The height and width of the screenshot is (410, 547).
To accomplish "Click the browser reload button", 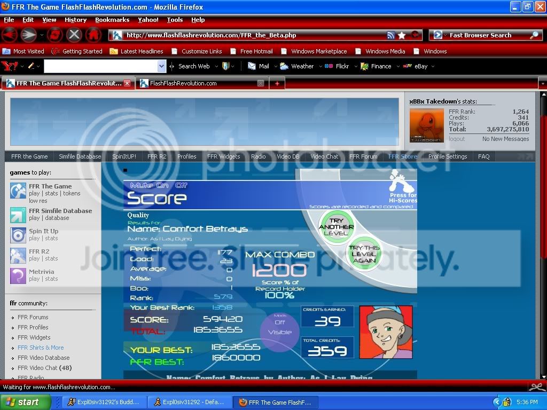I will (54, 35).
